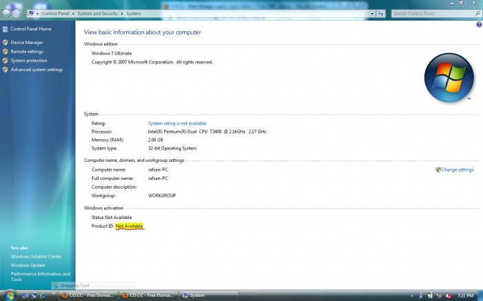Click the address bar computer icon

31,13
